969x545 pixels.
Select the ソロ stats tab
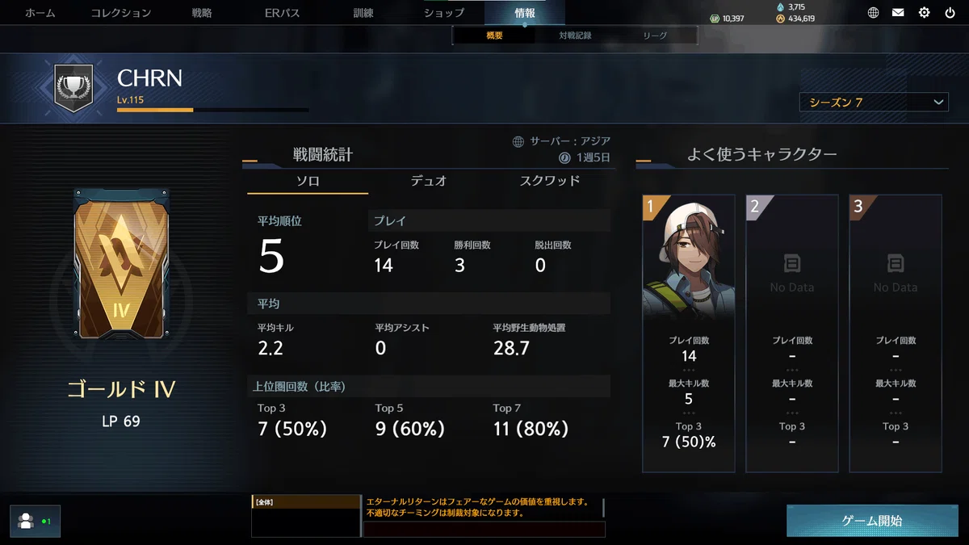pos(308,181)
